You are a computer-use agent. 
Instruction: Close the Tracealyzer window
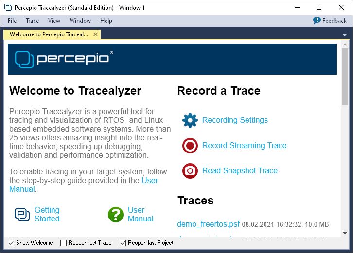pos(341,7)
